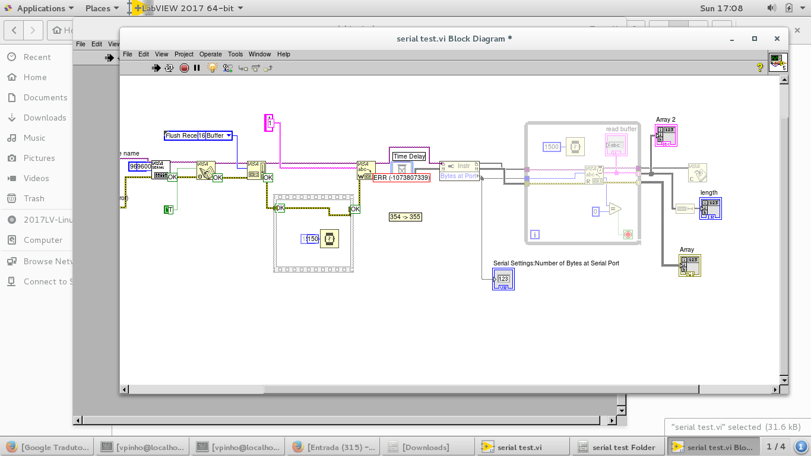Open the Flush Receive Buffer enum dropdown
The image size is (811, 456).
229,136
